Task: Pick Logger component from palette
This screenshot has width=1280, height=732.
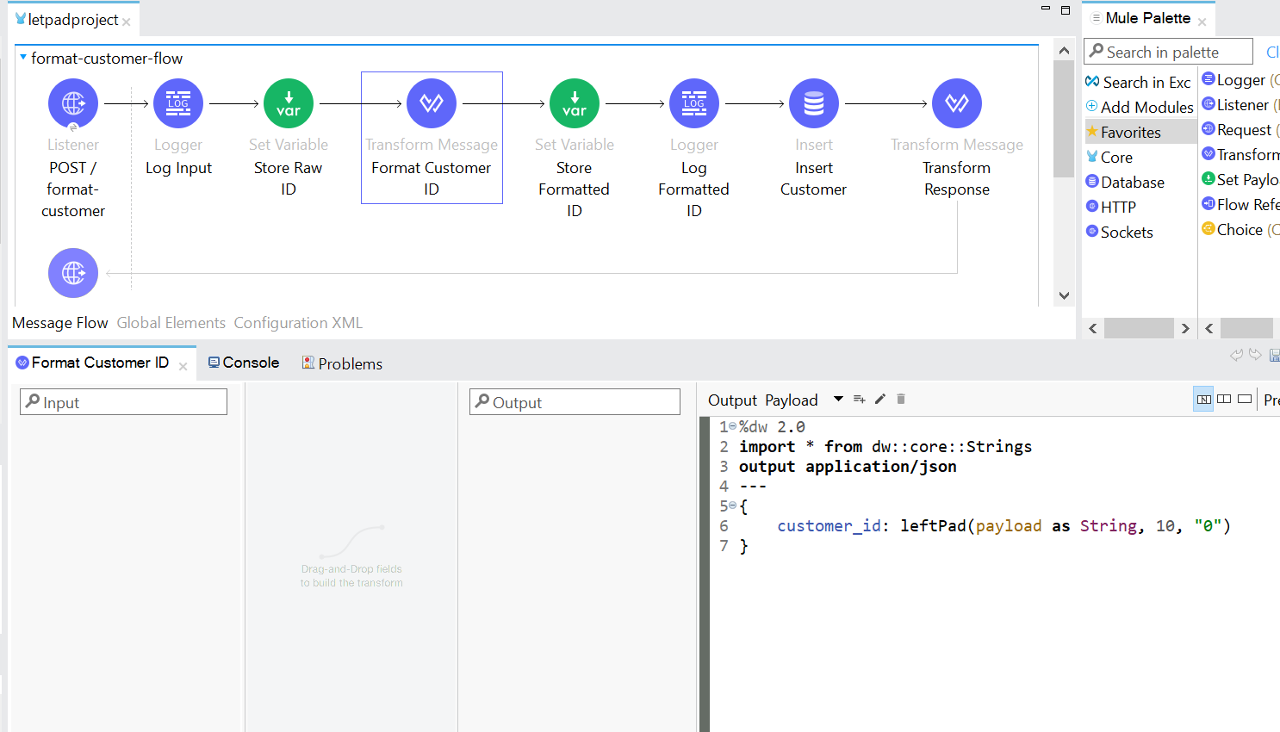Action: [1240, 79]
